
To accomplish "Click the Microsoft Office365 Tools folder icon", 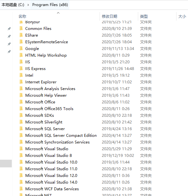I will click(x=21, y=108).
